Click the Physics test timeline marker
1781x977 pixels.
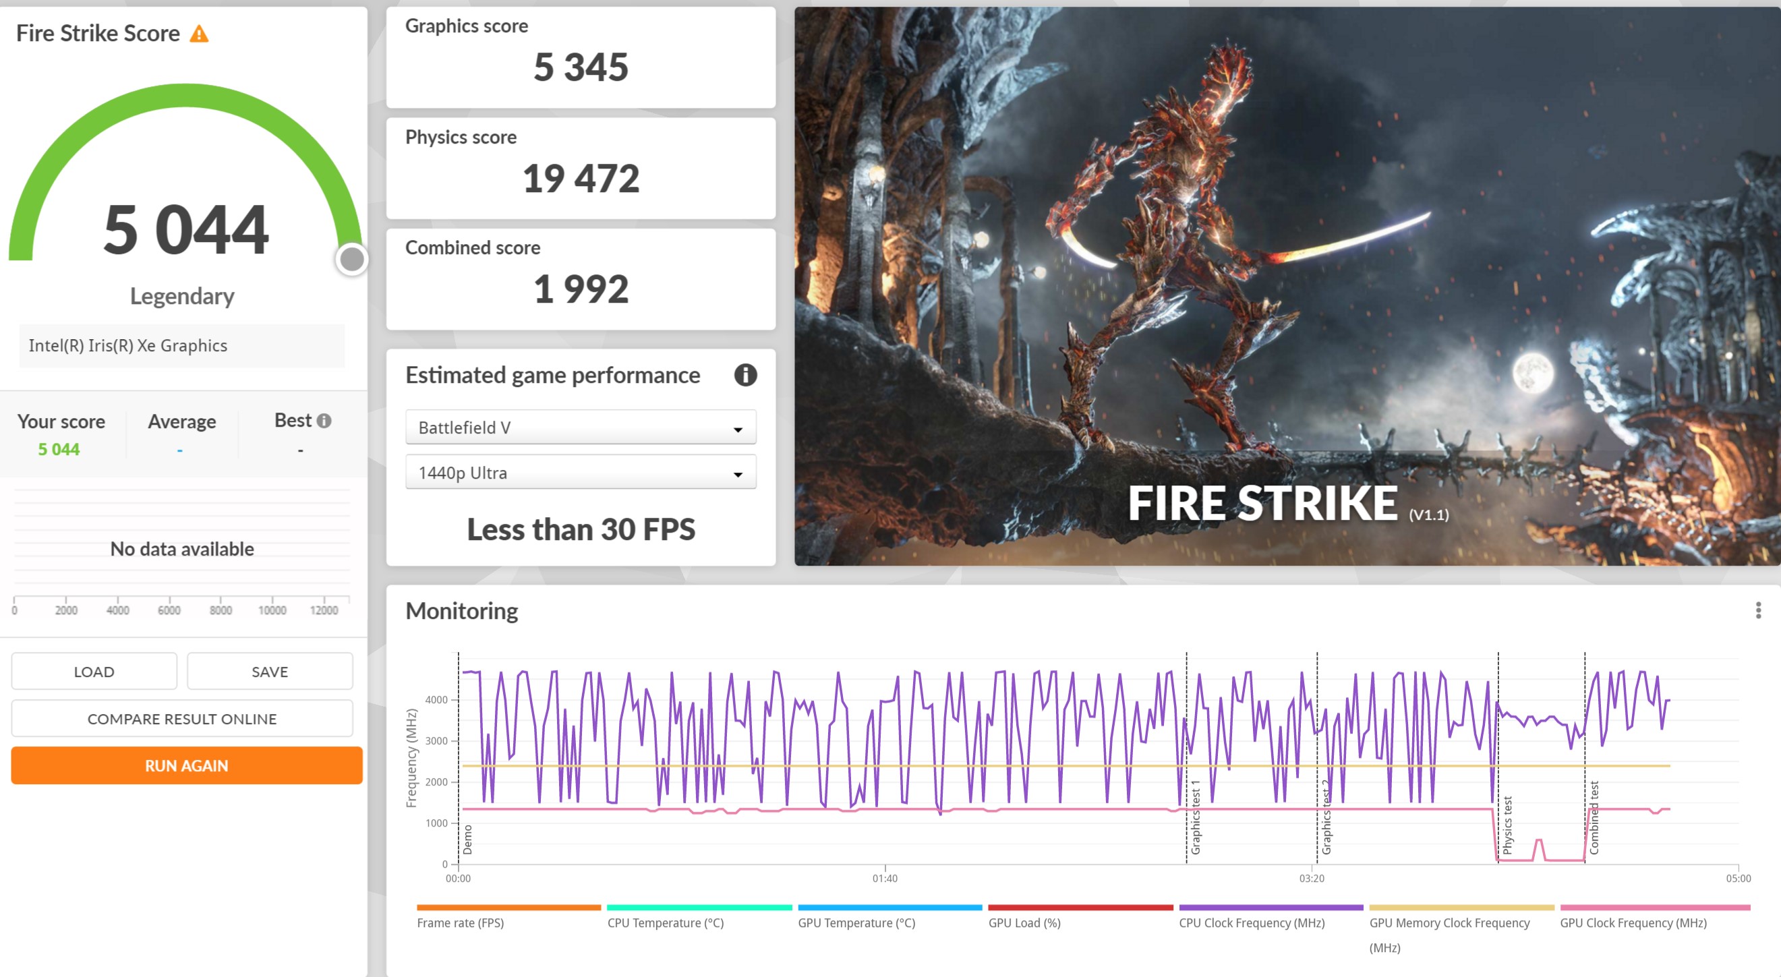(x=1507, y=824)
